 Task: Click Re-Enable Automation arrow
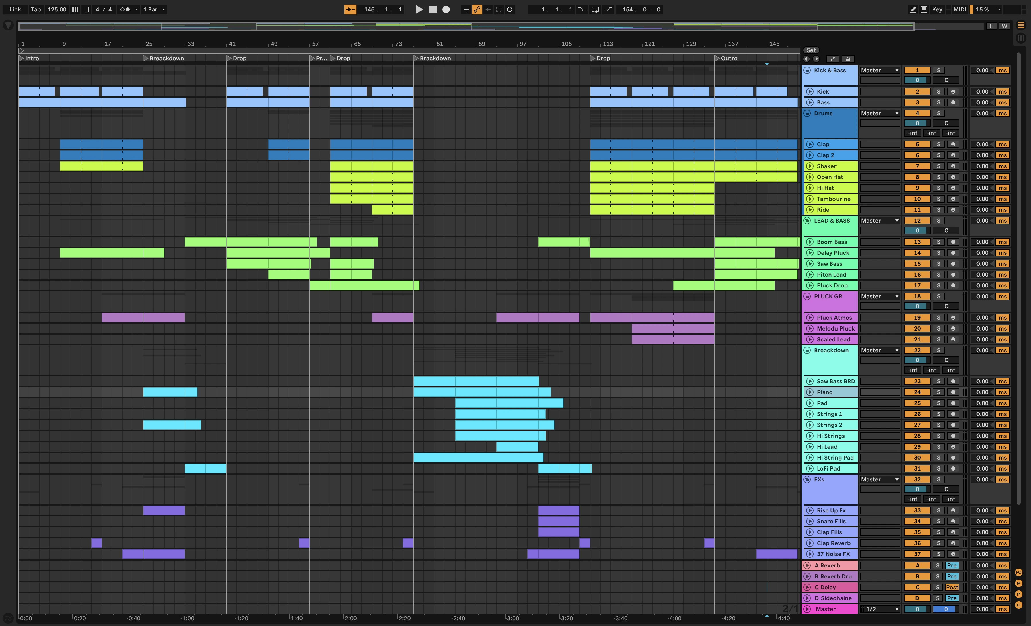coord(488,9)
